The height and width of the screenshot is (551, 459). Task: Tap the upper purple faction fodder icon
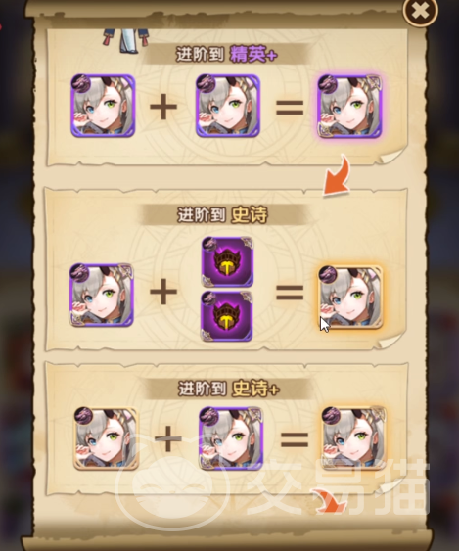(227, 262)
